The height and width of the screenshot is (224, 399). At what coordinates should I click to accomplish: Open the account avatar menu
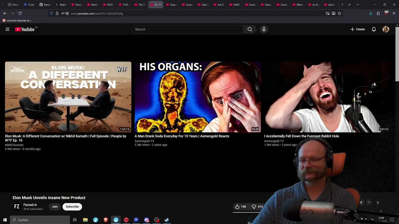click(x=386, y=29)
